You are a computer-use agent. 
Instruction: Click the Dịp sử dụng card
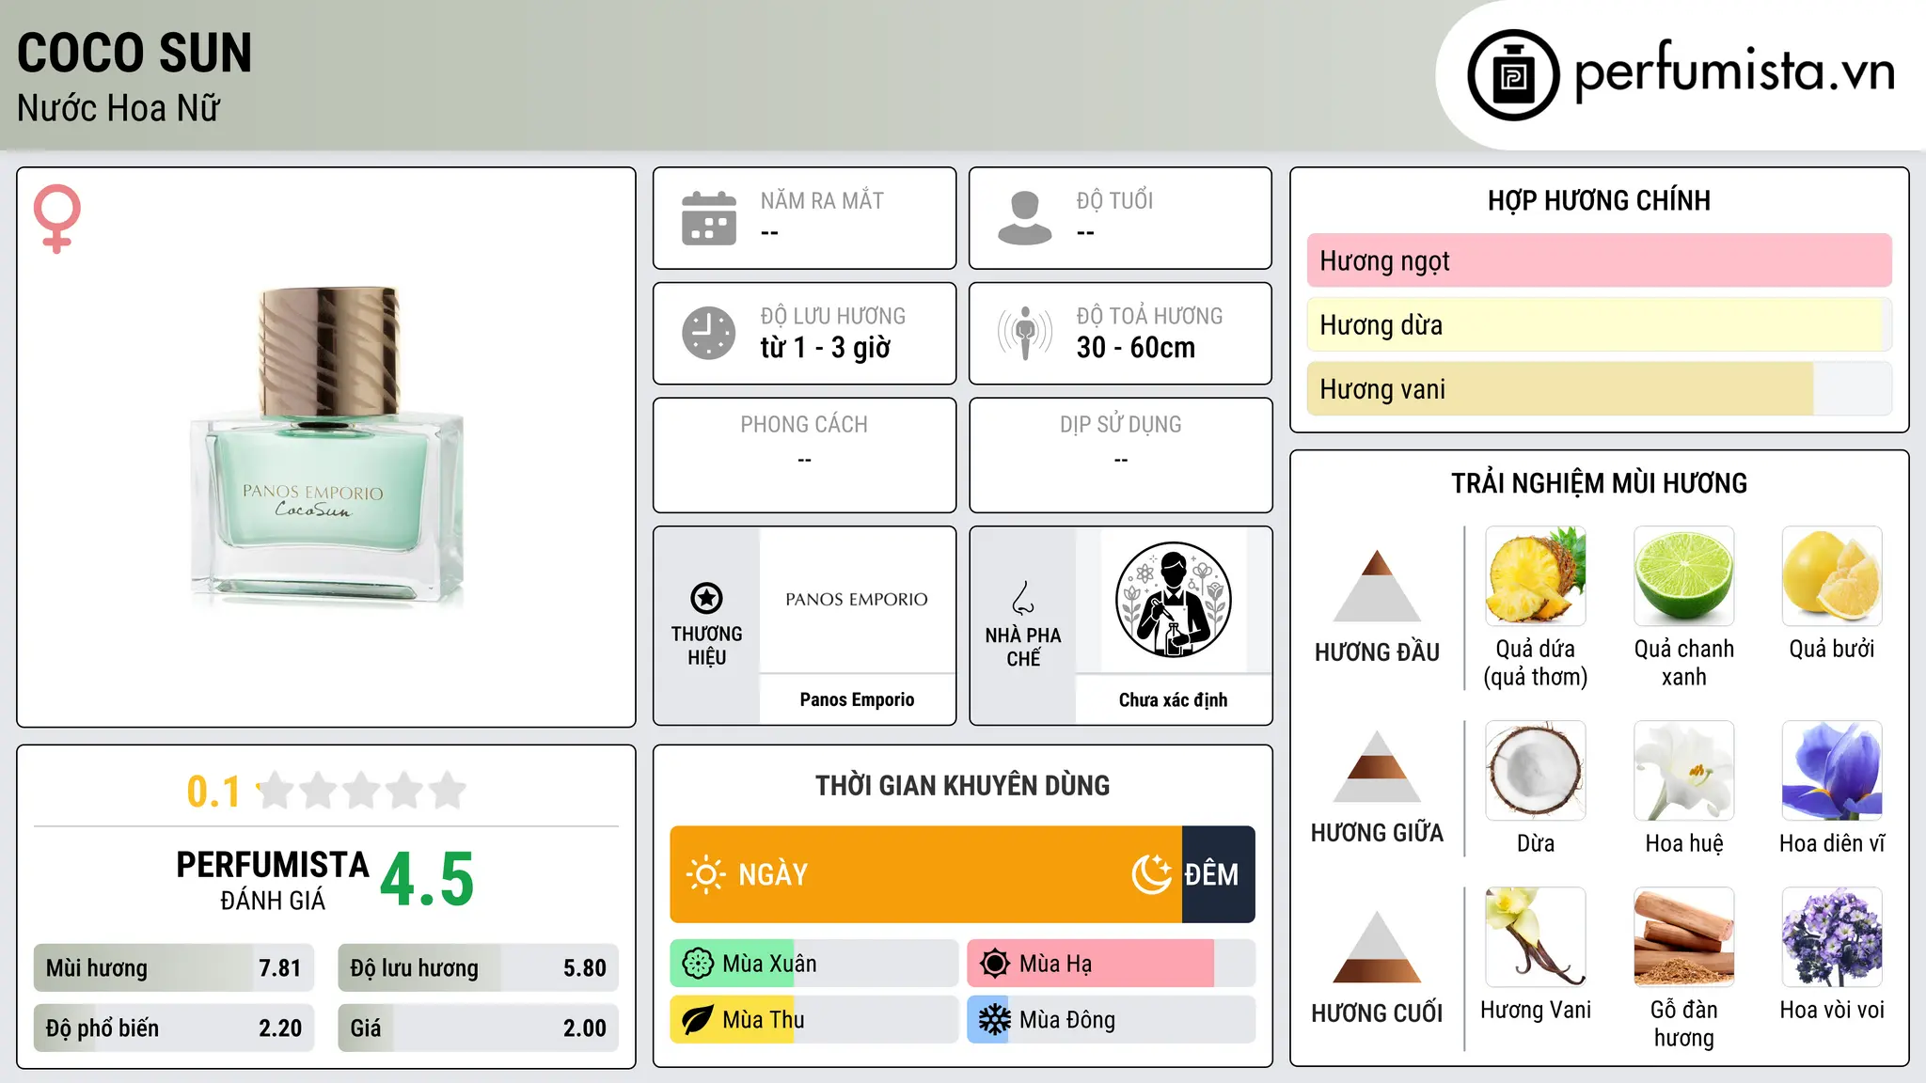(1120, 455)
